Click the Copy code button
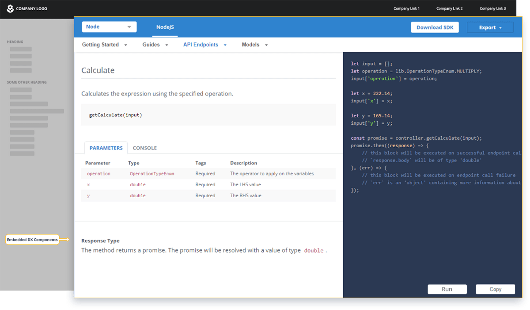Screen dimensions: 530x310 (x=496, y=289)
